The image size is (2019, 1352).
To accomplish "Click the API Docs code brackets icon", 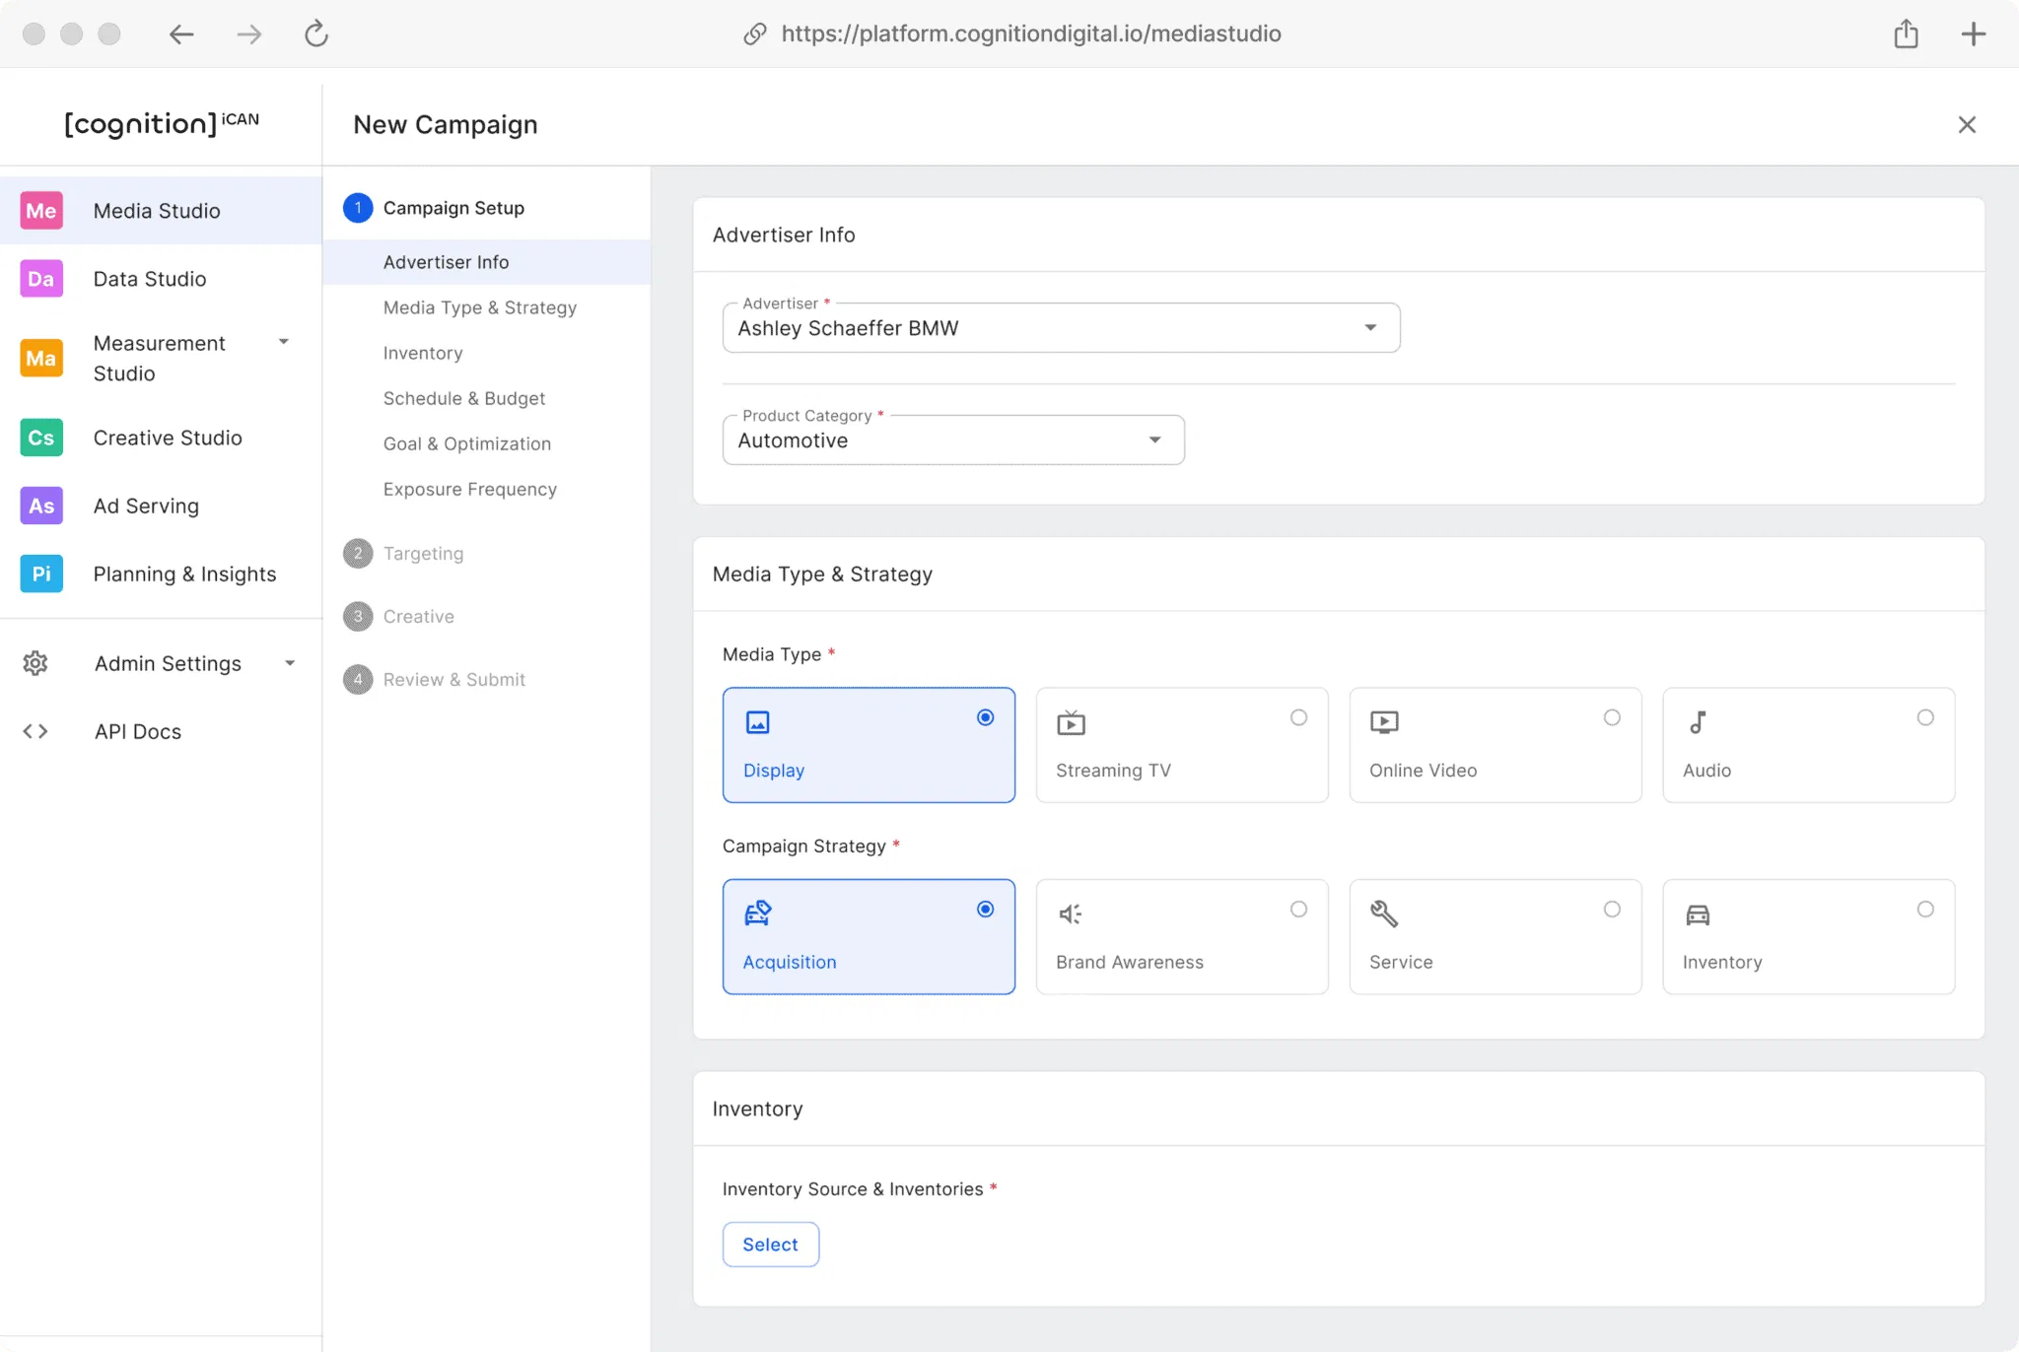I will [35, 731].
